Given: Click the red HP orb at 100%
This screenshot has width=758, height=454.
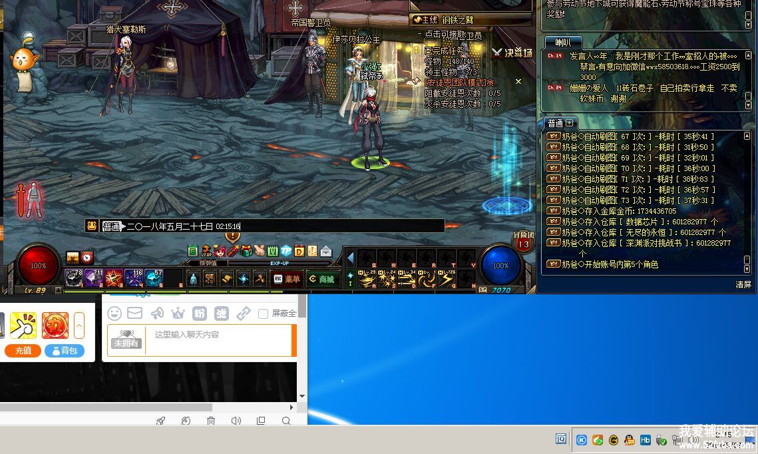Looking at the screenshot, I should pos(38,266).
